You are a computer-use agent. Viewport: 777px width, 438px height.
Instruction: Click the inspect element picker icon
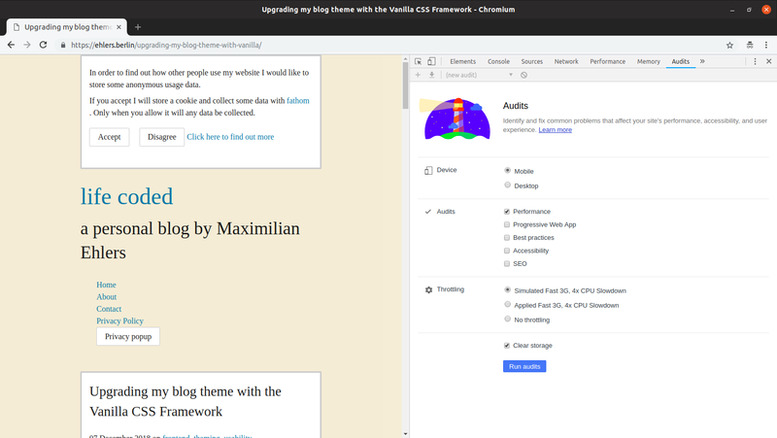(419, 61)
